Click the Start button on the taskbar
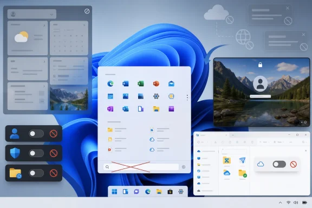The height and width of the screenshot is (208, 312). (x=115, y=192)
